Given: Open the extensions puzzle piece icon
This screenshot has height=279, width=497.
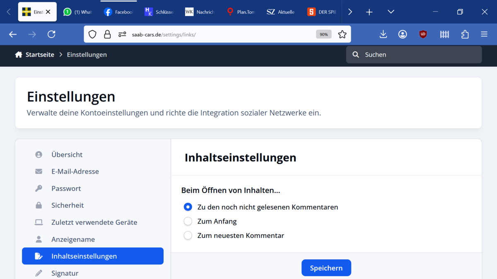Looking at the screenshot, I should (465, 34).
